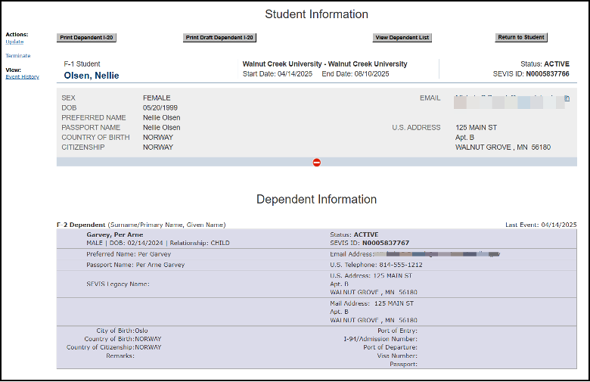Select the student DOB value 05/20/1999

point(160,107)
